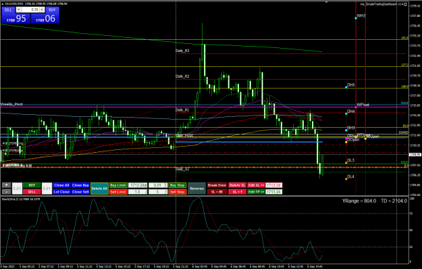The width and height of the screenshot is (422, 269).
Task: Click the blue one-click BUY button top-left
Action: click(x=52, y=10)
